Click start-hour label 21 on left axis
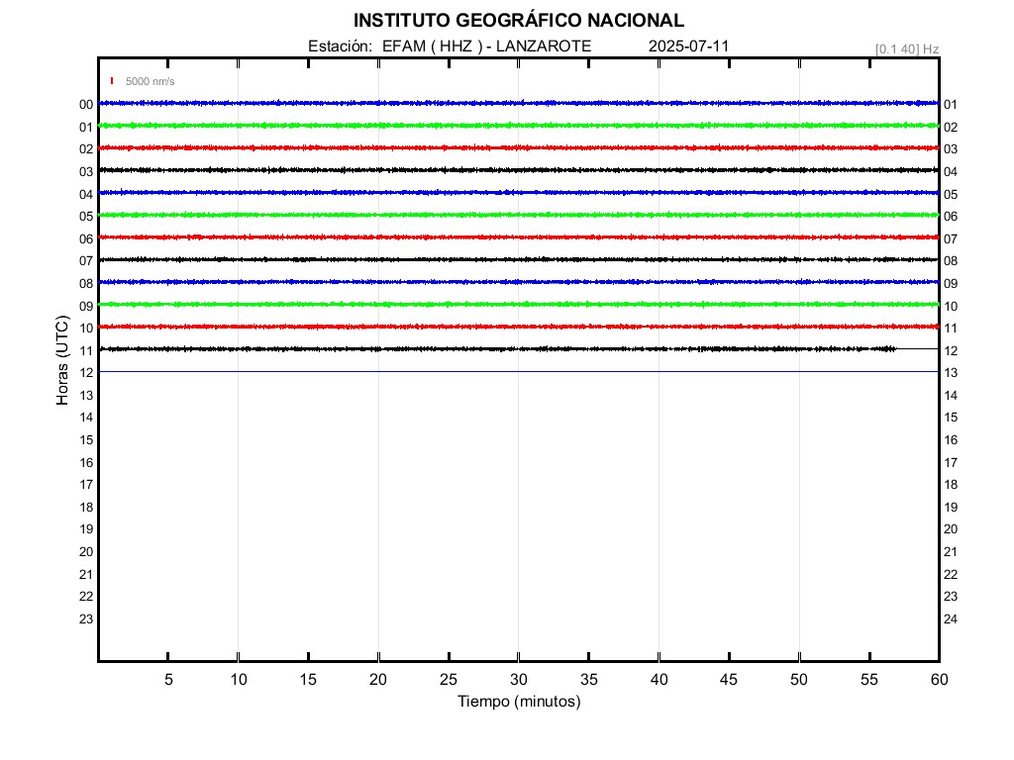Viewport: 1014px width, 760px height. (86, 575)
